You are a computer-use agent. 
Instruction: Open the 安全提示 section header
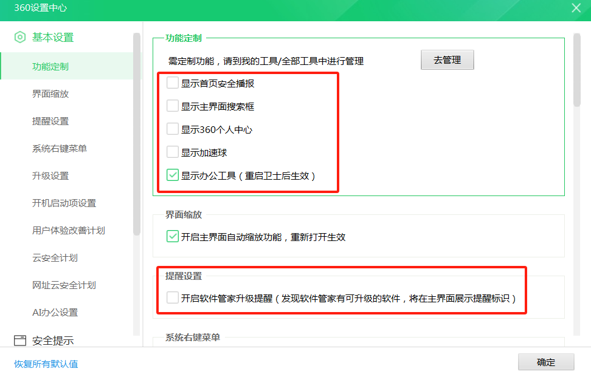(53, 341)
